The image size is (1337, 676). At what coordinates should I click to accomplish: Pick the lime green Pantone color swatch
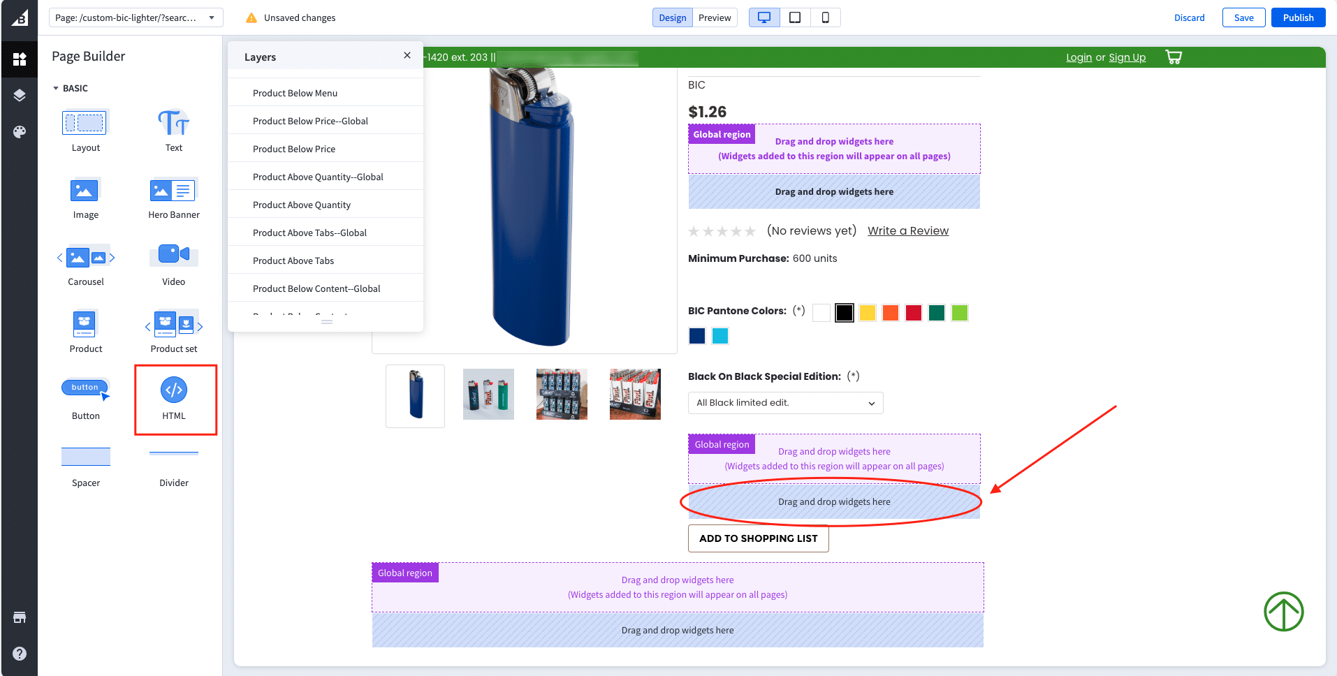960,313
